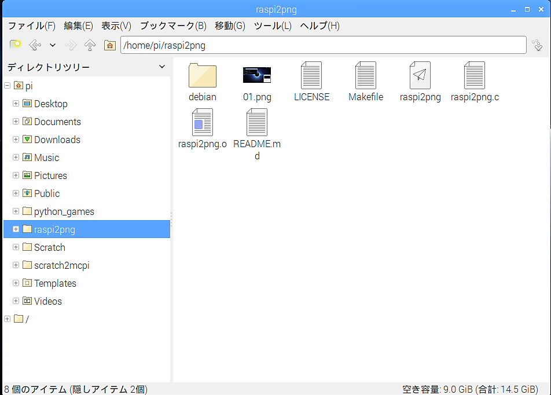The image size is (551, 395).
Task: Expand the Public tree node
Action: [x=16, y=193]
